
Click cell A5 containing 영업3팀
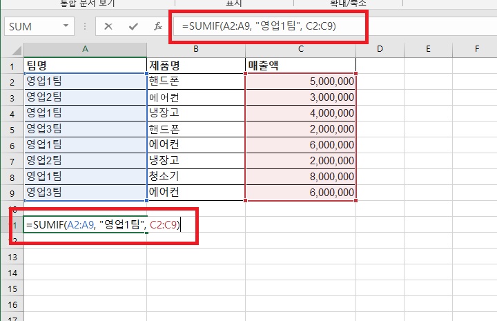[x=85, y=129]
